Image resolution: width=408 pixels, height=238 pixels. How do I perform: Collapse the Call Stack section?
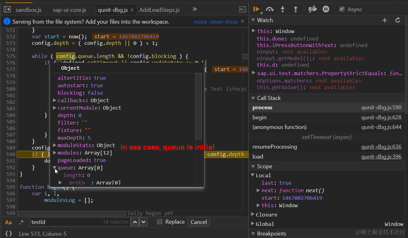pos(253,98)
